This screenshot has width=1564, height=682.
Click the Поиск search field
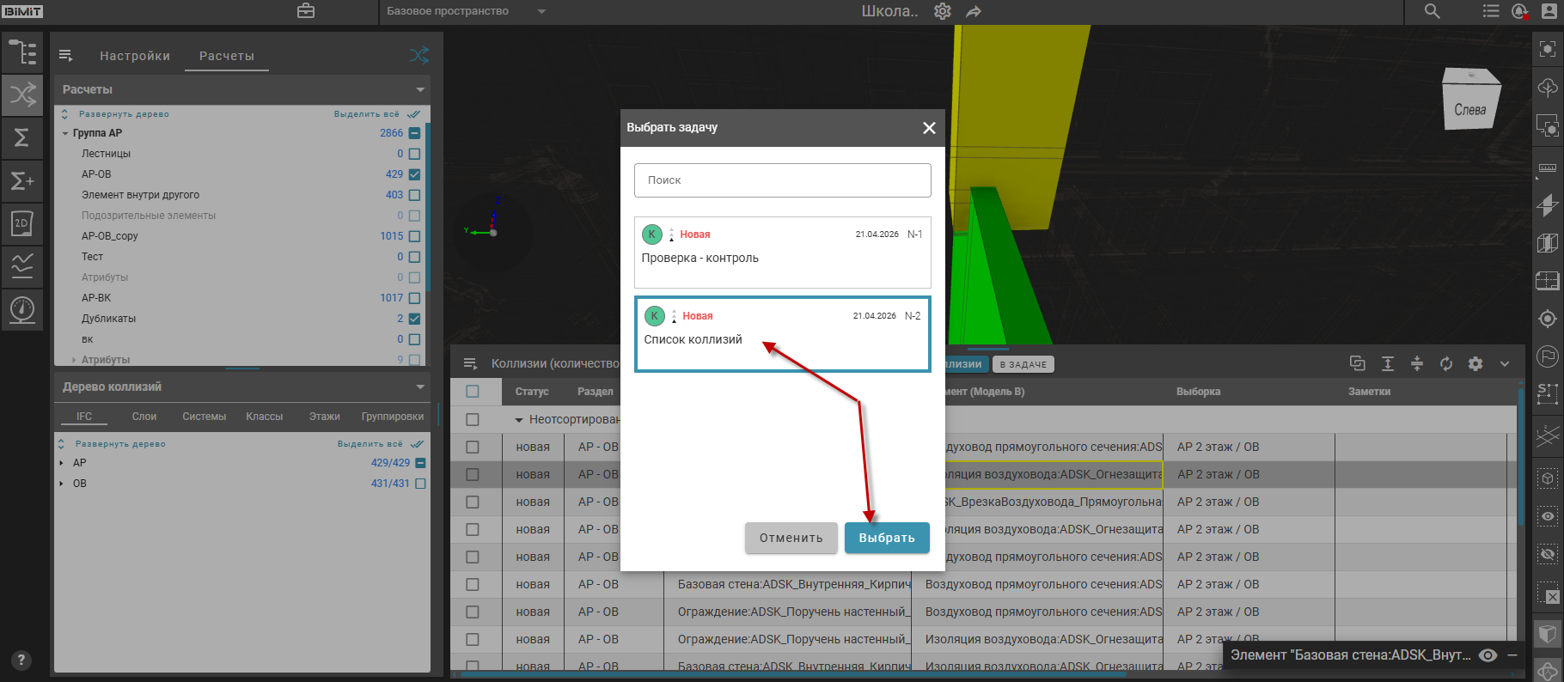[x=782, y=180]
